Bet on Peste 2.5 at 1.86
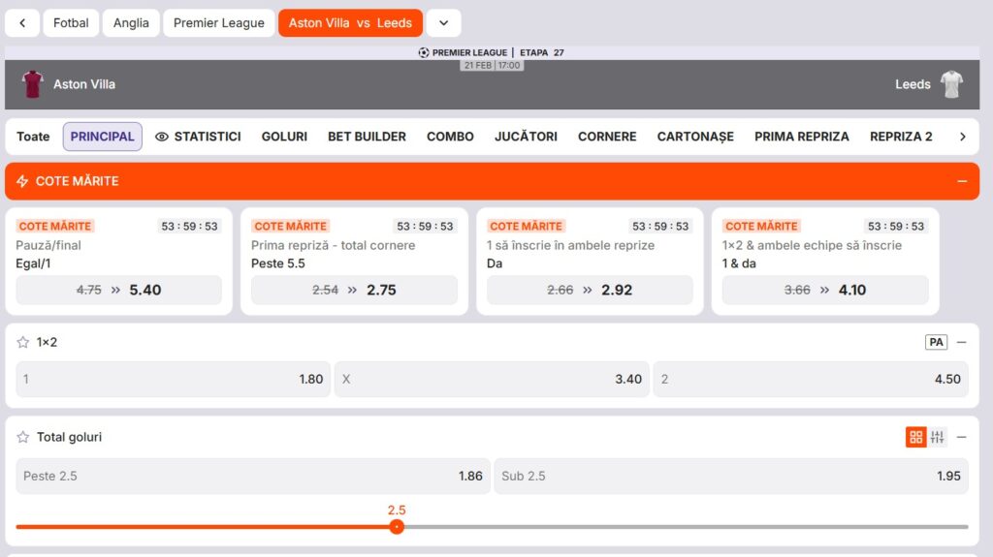The height and width of the screenshot is (557, 993). point(253,476)
